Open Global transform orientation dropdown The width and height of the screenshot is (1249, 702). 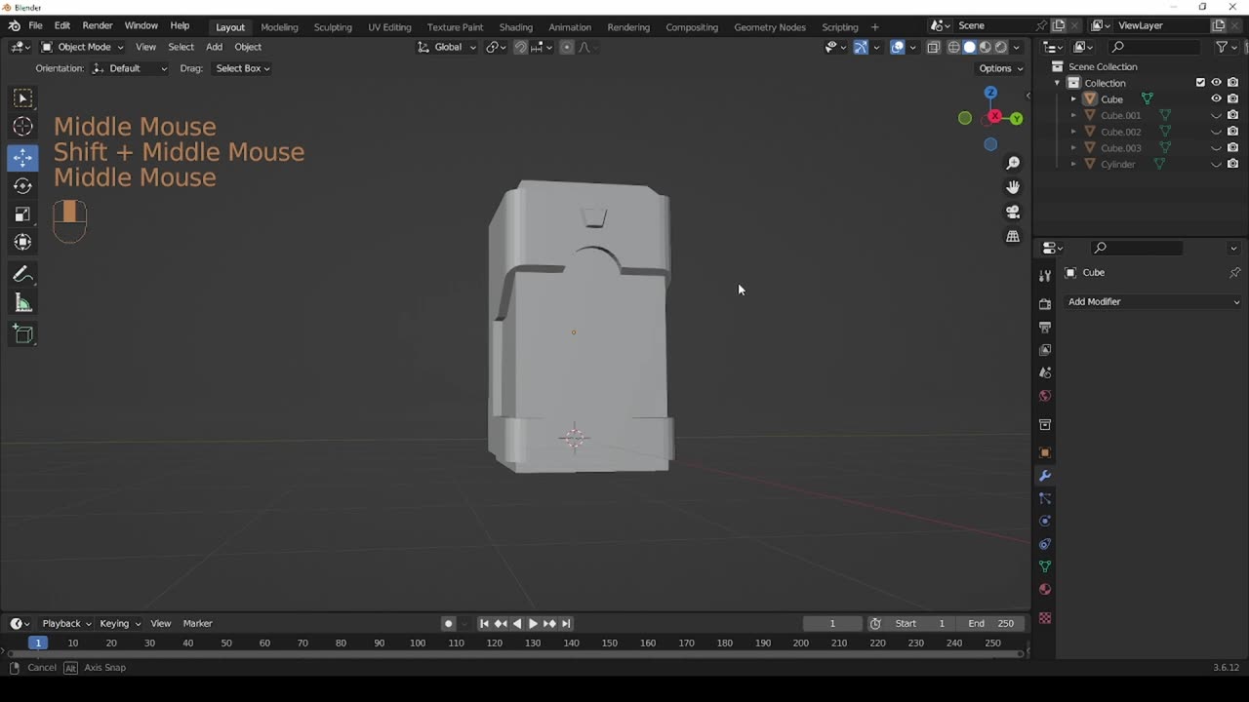point(448,47)
